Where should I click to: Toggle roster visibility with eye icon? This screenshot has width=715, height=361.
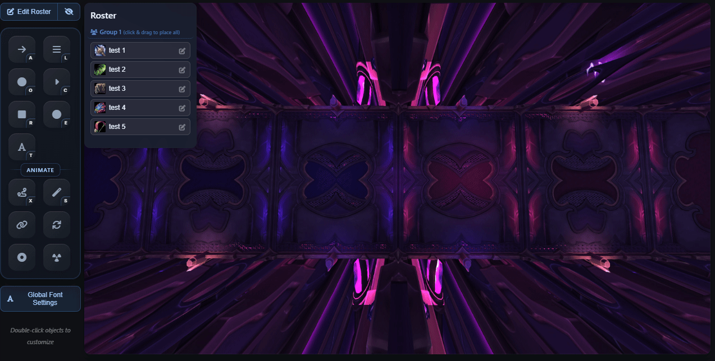69,11
